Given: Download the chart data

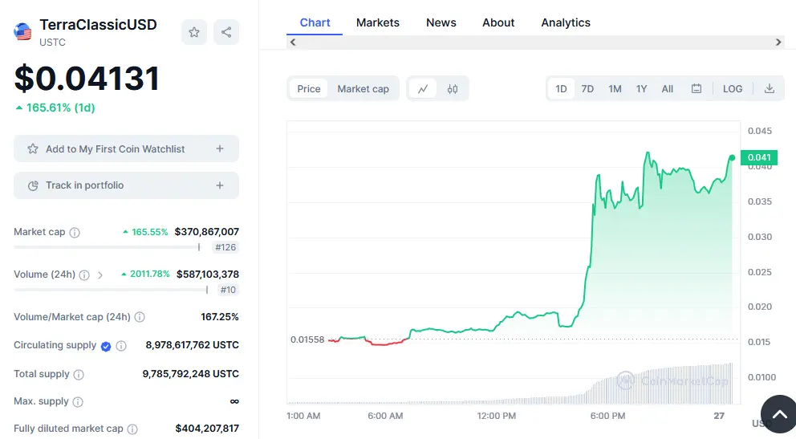Looking at the screenshot, I should pos(769,89).
